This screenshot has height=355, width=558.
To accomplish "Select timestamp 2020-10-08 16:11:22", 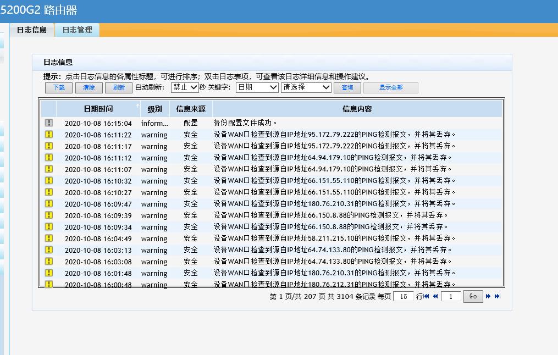I will (98, 135).
